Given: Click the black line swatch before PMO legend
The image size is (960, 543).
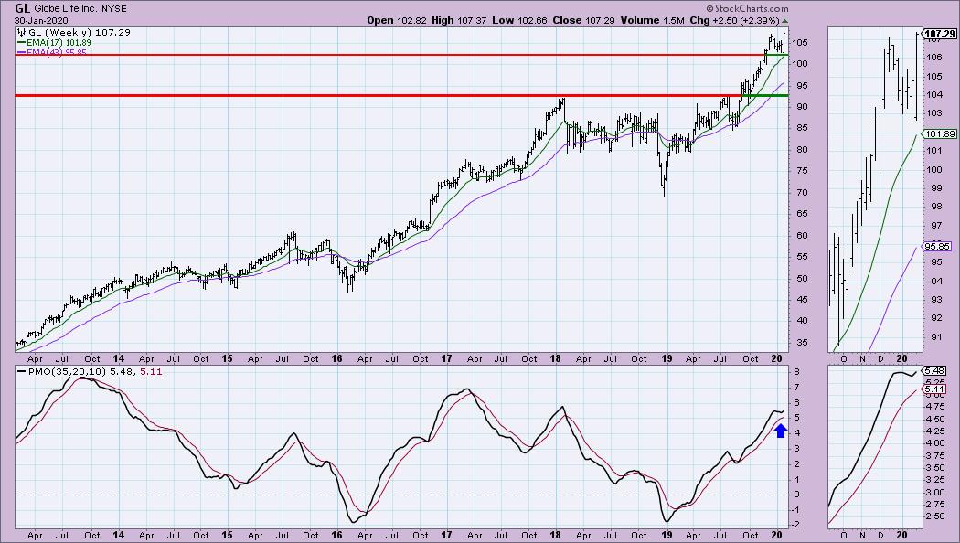Looking at the screenshot, I should click(x=22, y=371).
